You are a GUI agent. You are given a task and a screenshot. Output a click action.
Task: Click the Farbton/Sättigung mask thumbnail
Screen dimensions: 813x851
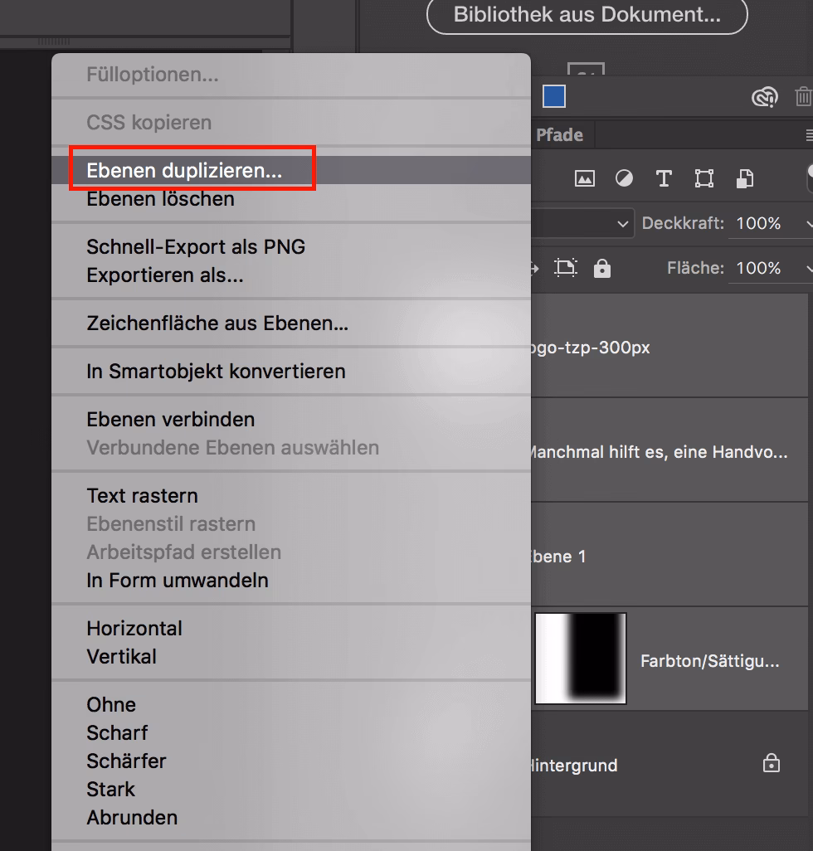(581, 659)
